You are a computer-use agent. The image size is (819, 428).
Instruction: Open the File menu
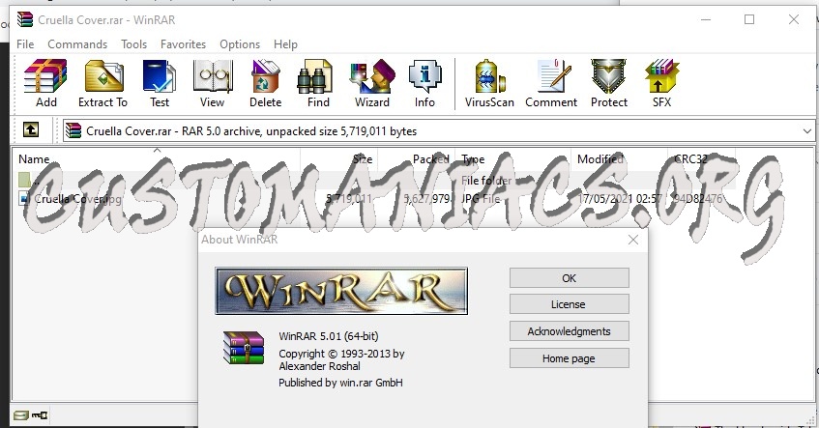point(25,44)
